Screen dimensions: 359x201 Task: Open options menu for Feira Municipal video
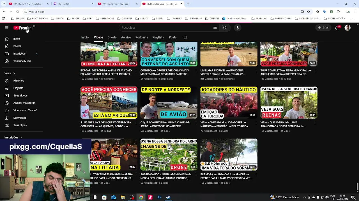coord(316,71)
